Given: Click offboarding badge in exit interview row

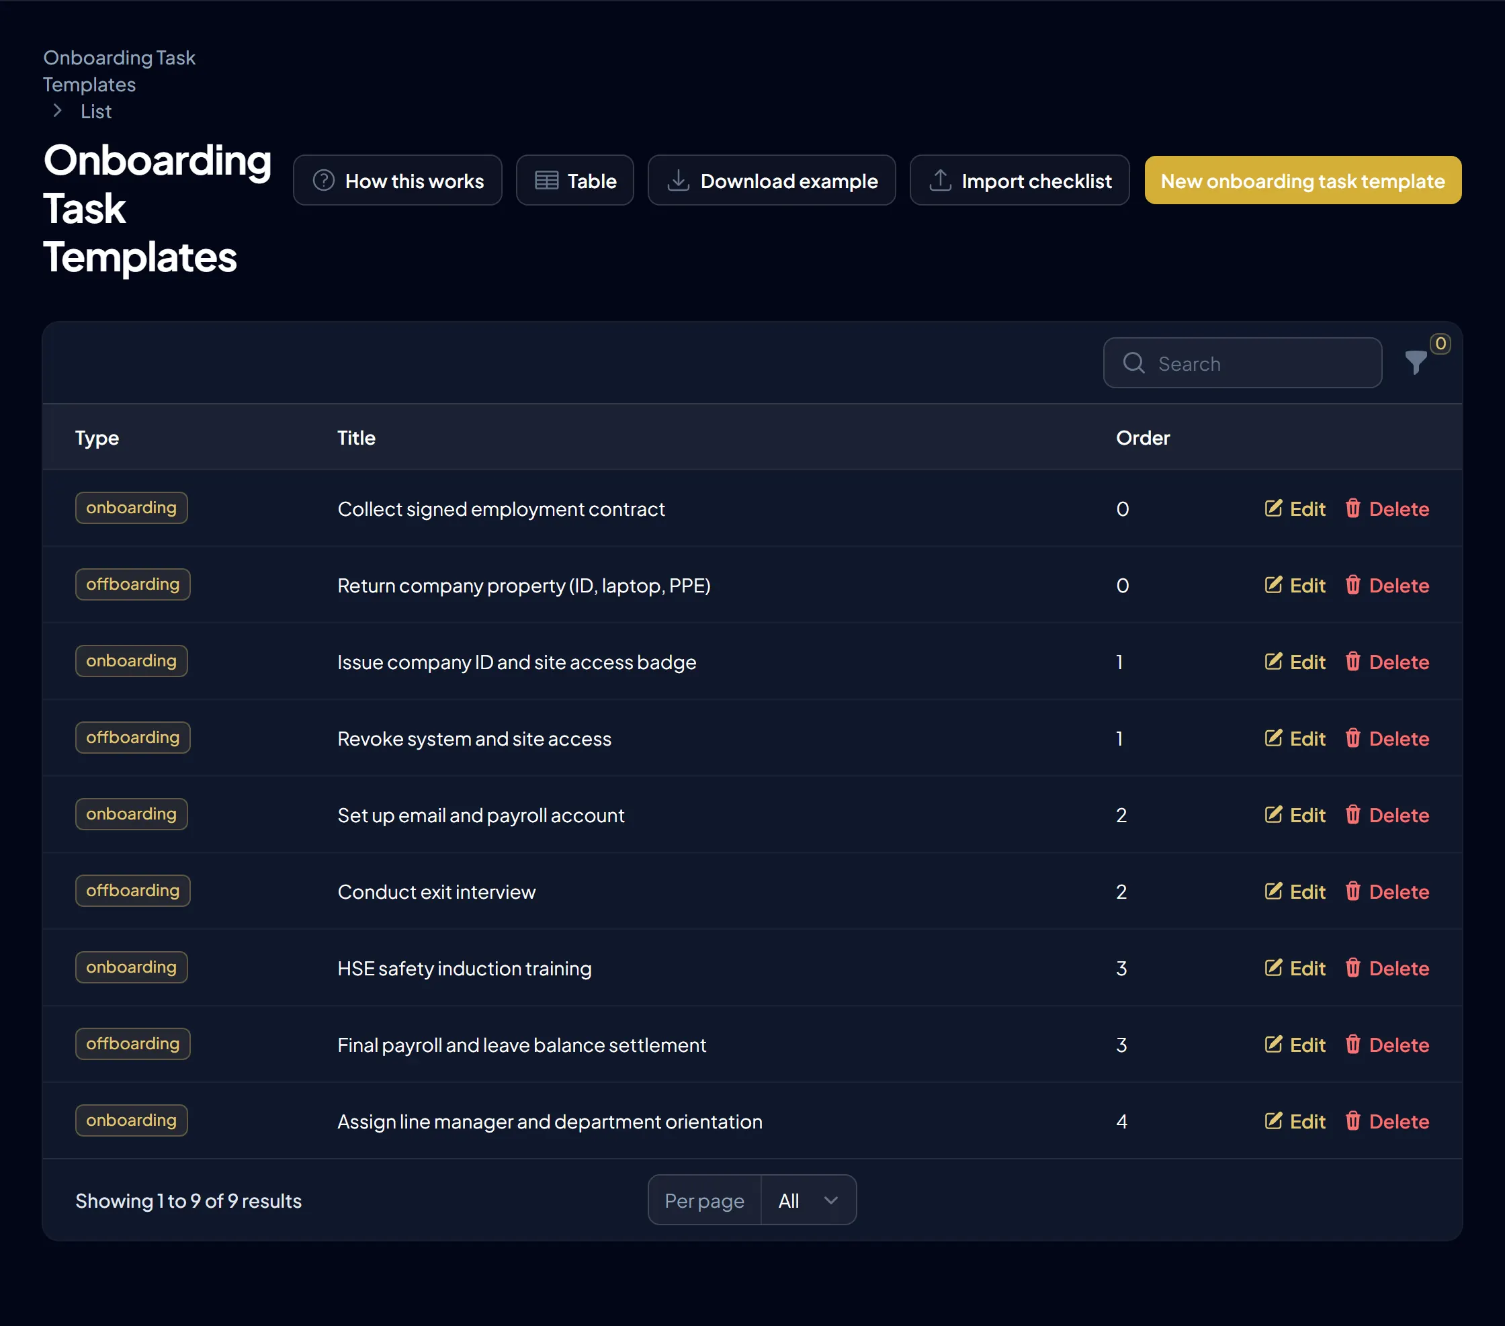Looking at the screenshot, I should click(x=132, y=890).
